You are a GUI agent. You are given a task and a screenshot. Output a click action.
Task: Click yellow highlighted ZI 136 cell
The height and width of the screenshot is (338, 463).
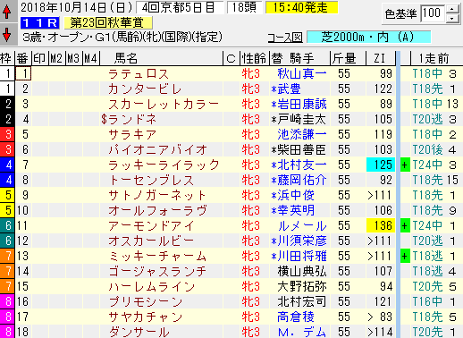coord(381,225)
